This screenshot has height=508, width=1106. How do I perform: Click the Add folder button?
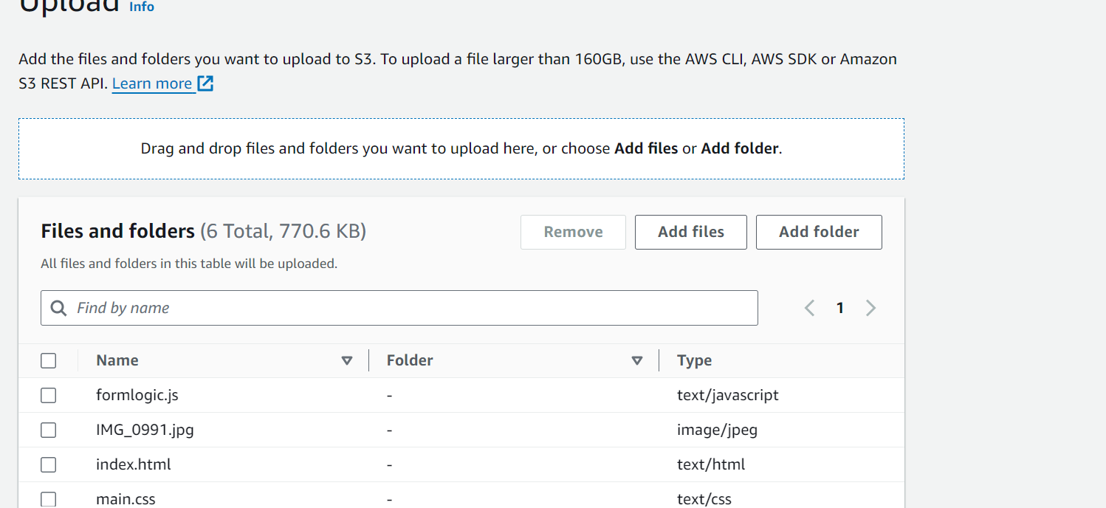coord(818,232)
